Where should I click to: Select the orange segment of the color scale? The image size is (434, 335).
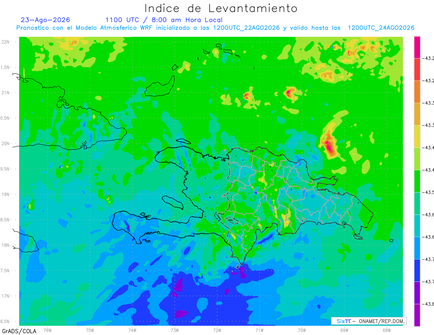click(x=417, y=92)
